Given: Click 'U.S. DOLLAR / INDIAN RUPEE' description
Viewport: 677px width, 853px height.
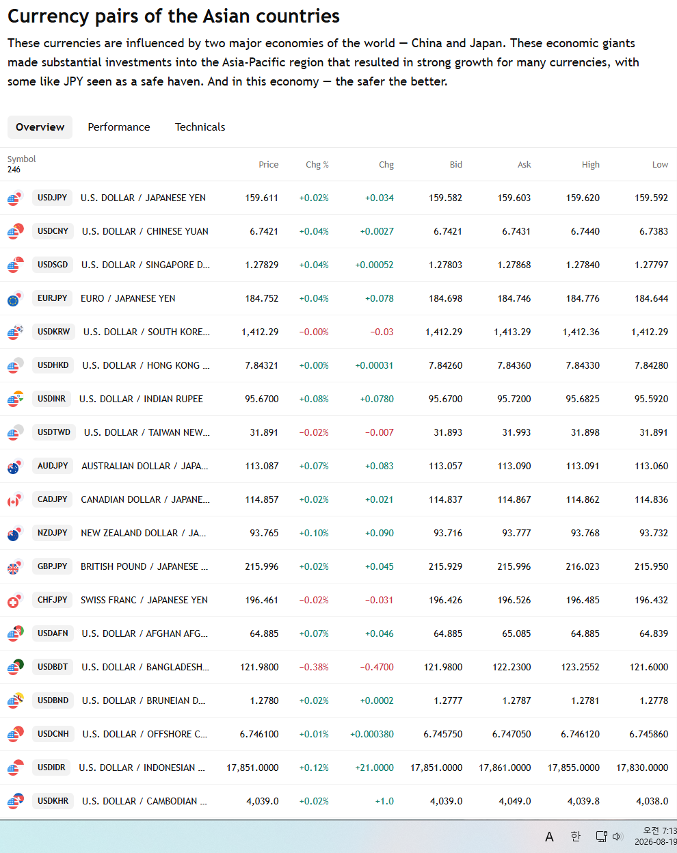Looking at the screenshot, I should coord(141,399).
